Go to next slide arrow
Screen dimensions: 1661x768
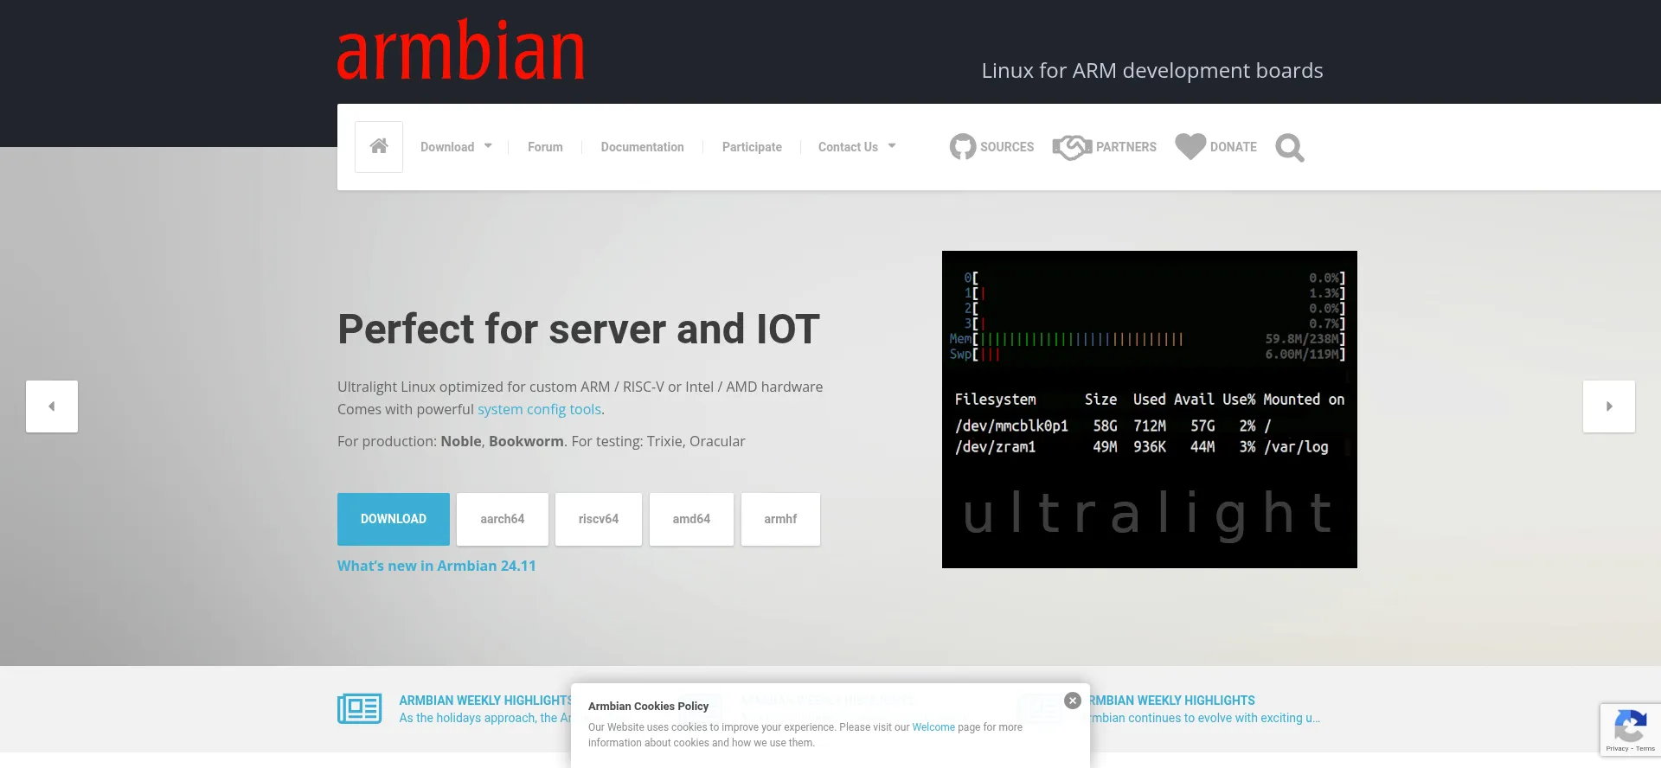coord(1609,406)
